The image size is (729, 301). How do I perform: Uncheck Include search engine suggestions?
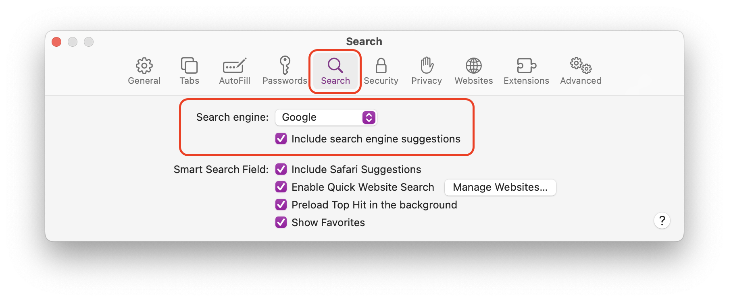281,139
